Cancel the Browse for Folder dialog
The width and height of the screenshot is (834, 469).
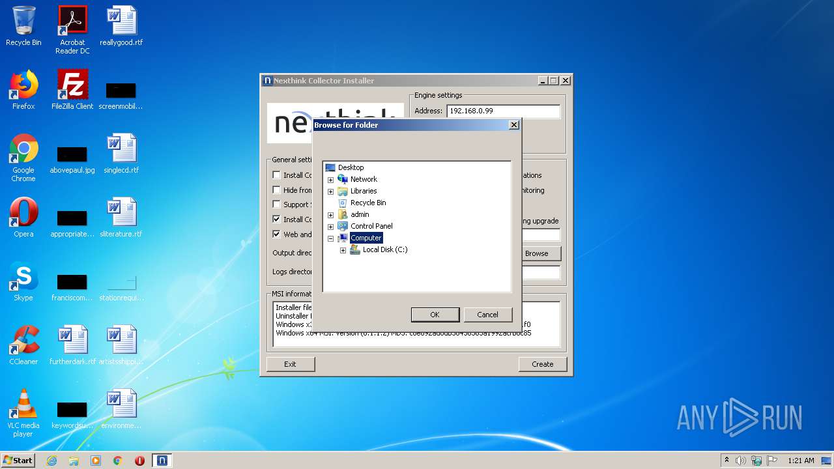[x=487, y=315]
